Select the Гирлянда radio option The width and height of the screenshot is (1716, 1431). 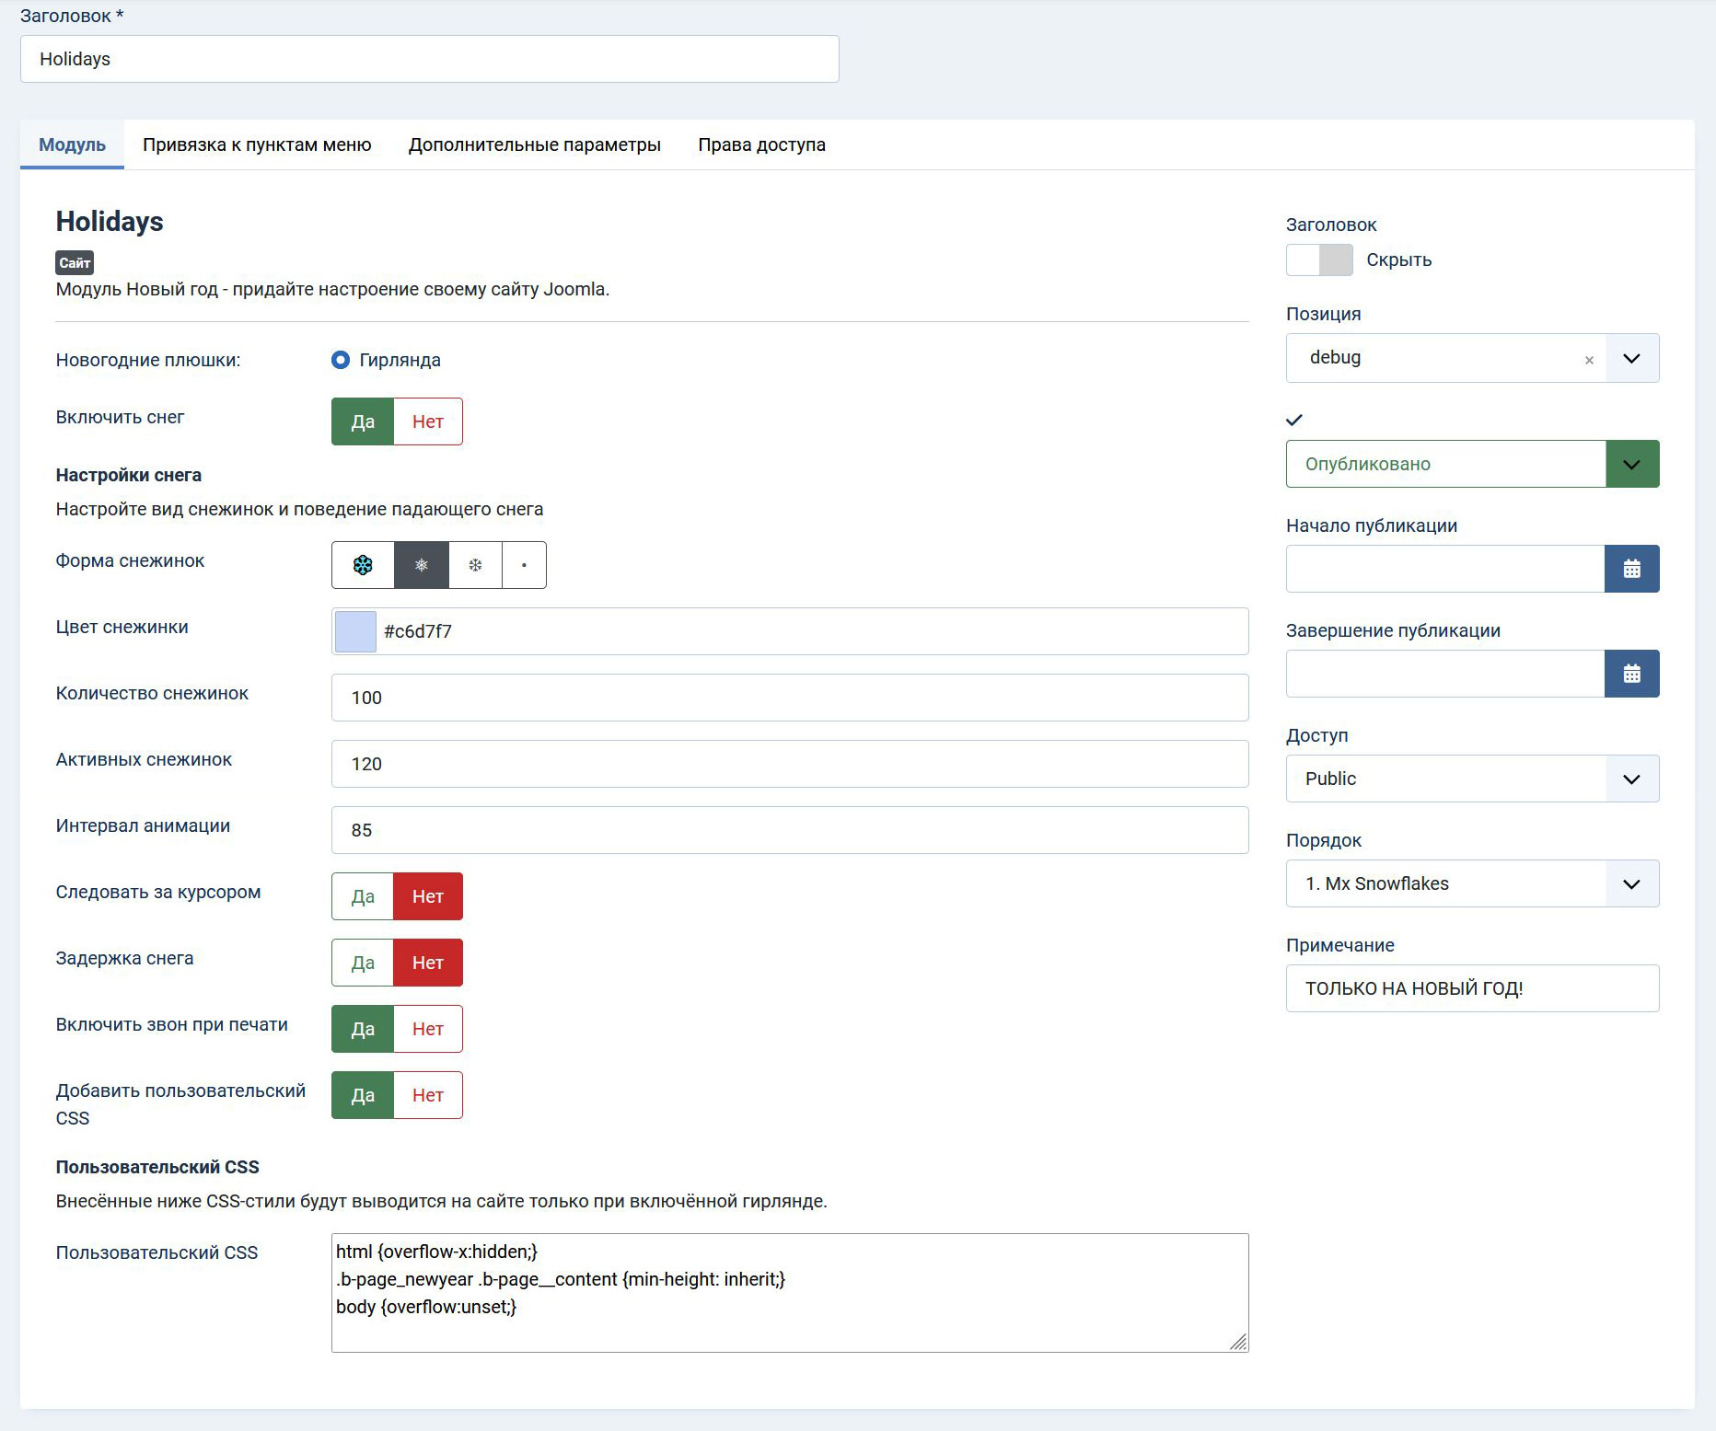tap(341, 360)
